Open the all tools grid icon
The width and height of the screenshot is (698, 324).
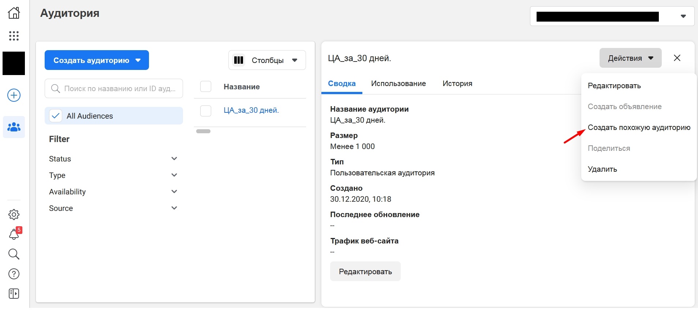14,36
